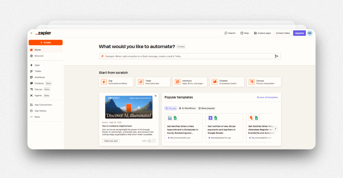The height and width of the screenshot is (178, 343).
Task: Click the Discover AI illuminated banner image
Action: tap(129, 107)
